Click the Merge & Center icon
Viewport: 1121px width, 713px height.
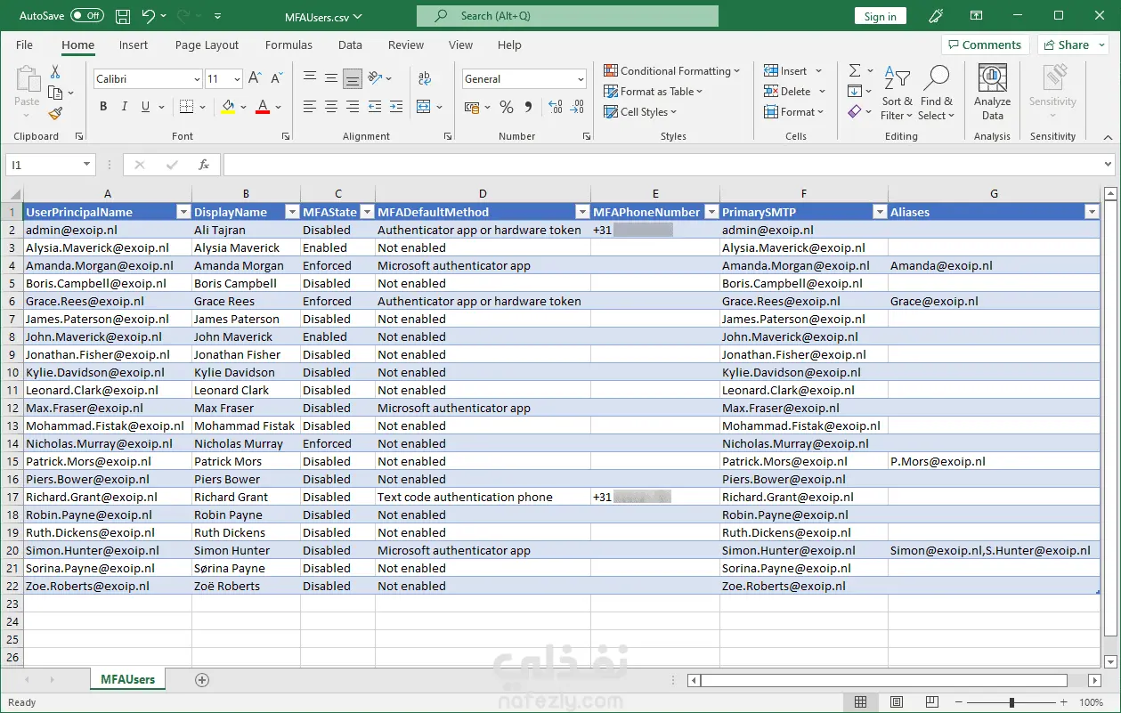[424, 107]
